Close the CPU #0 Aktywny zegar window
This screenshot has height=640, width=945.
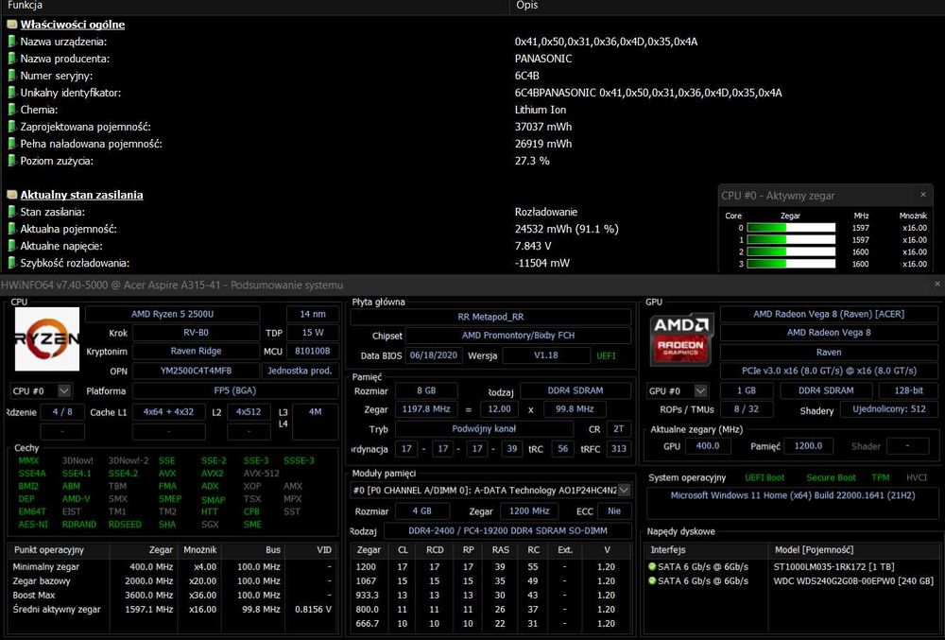922,195
